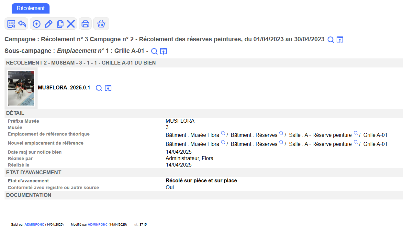Image resolution: width=403 pixels, height=234 pixels.
Task: Open Sous-campagne in new window icon
Action: pyautogui.click(x=163, y=51)
